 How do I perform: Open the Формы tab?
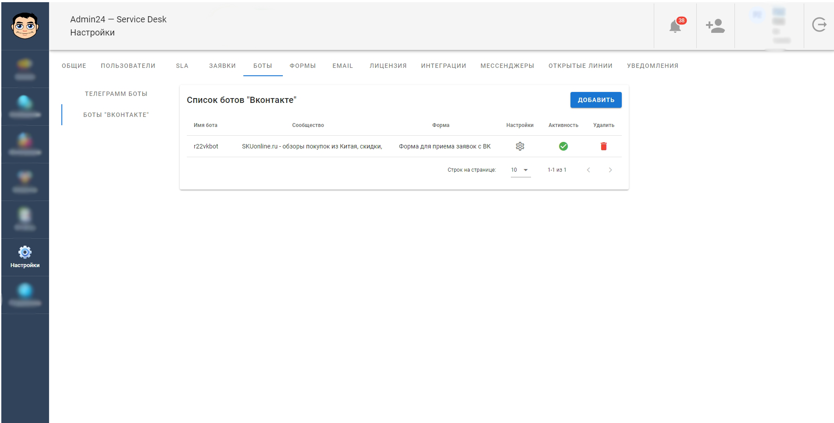point(303,66)
